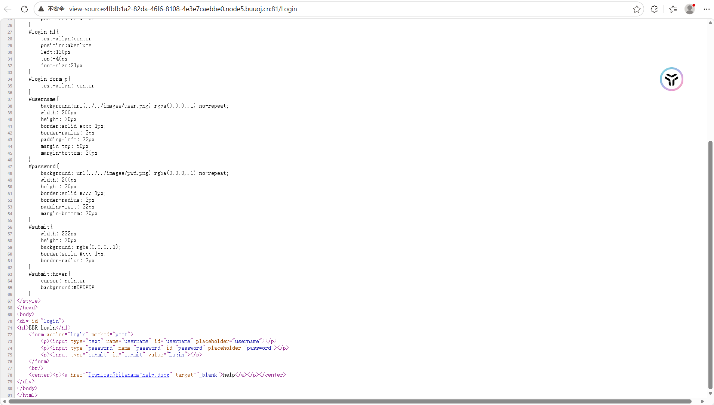714x405 pixels.
Task: Open the Download?filename=help.docx link
Action: [x=129, y=375]
